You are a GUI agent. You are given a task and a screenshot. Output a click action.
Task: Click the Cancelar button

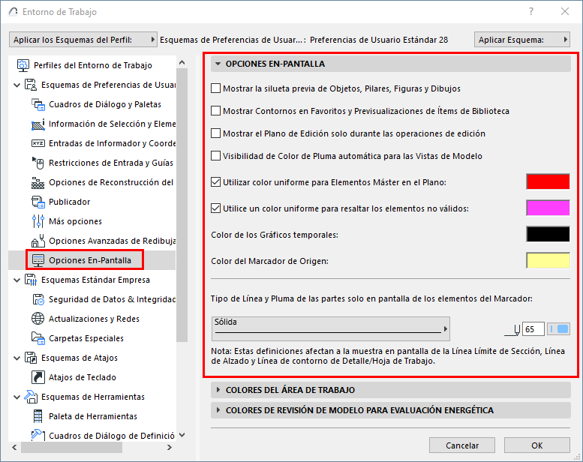461,445
